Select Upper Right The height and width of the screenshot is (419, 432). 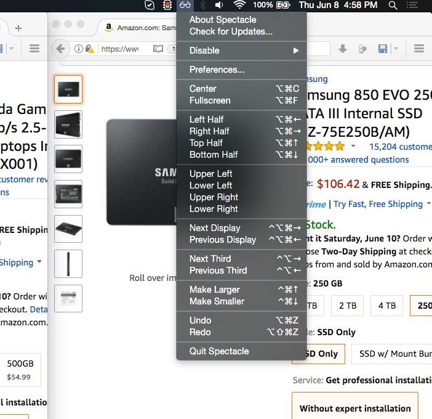coord(241,197)
